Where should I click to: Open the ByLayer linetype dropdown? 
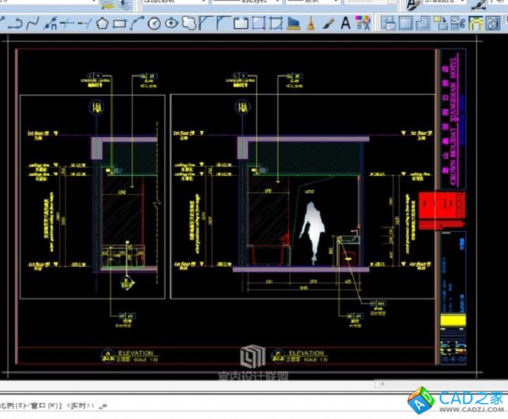coord(273,3)
